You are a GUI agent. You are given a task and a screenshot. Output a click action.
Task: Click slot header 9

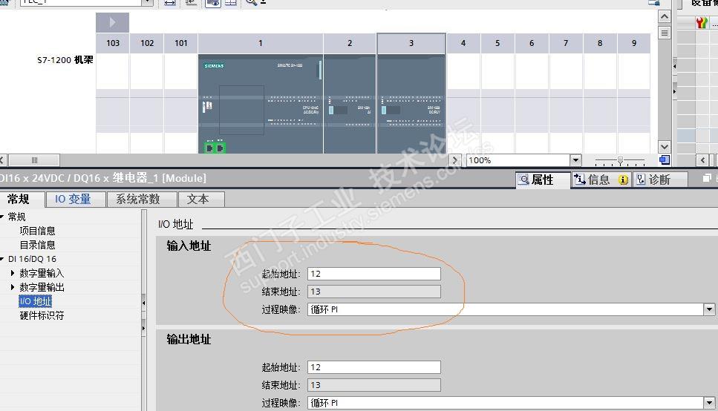pos(634,43)
